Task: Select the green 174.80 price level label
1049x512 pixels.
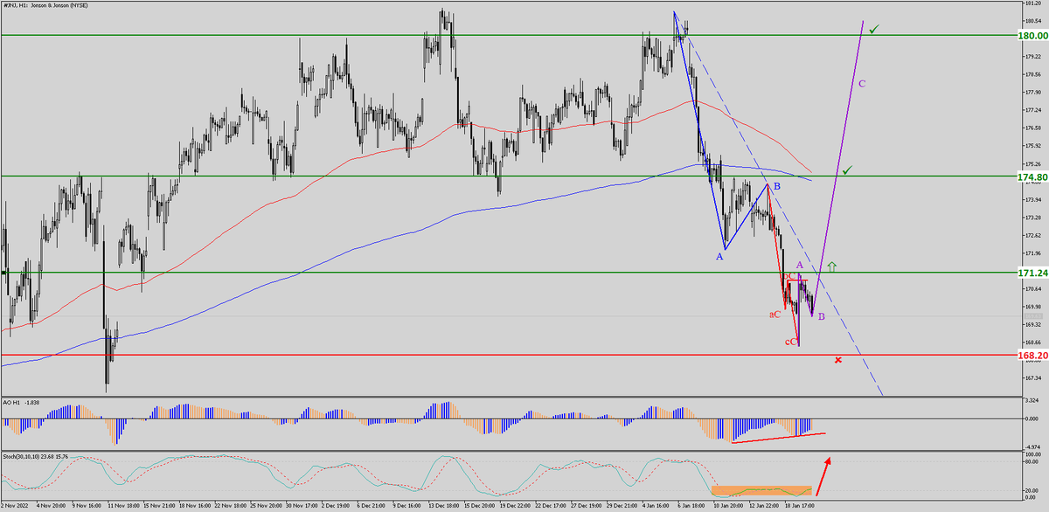Action: pos(1032,177)
